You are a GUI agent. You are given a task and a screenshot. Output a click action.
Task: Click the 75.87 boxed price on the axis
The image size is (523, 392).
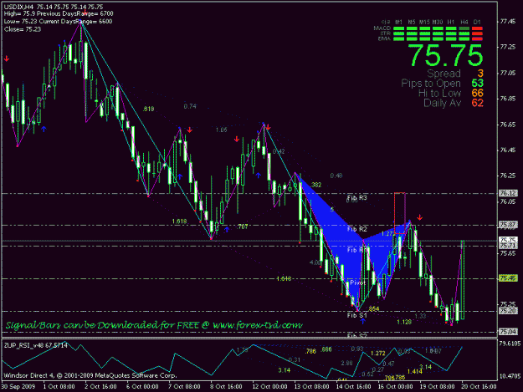pos(508,225)
